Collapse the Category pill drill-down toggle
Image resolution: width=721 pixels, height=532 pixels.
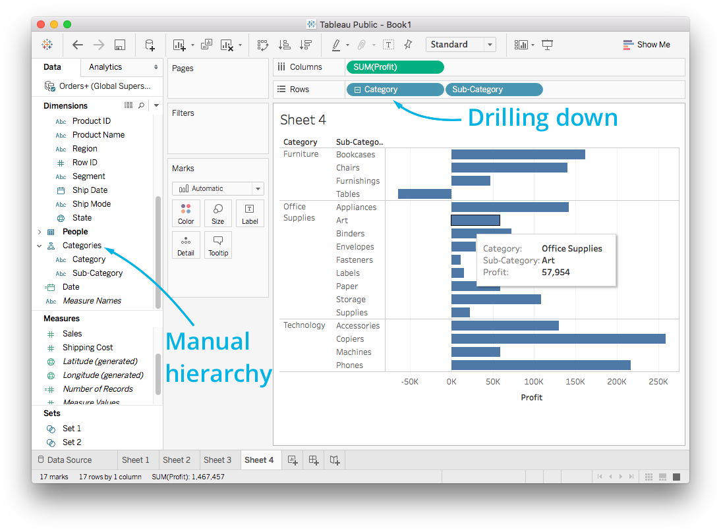(357, 90)
